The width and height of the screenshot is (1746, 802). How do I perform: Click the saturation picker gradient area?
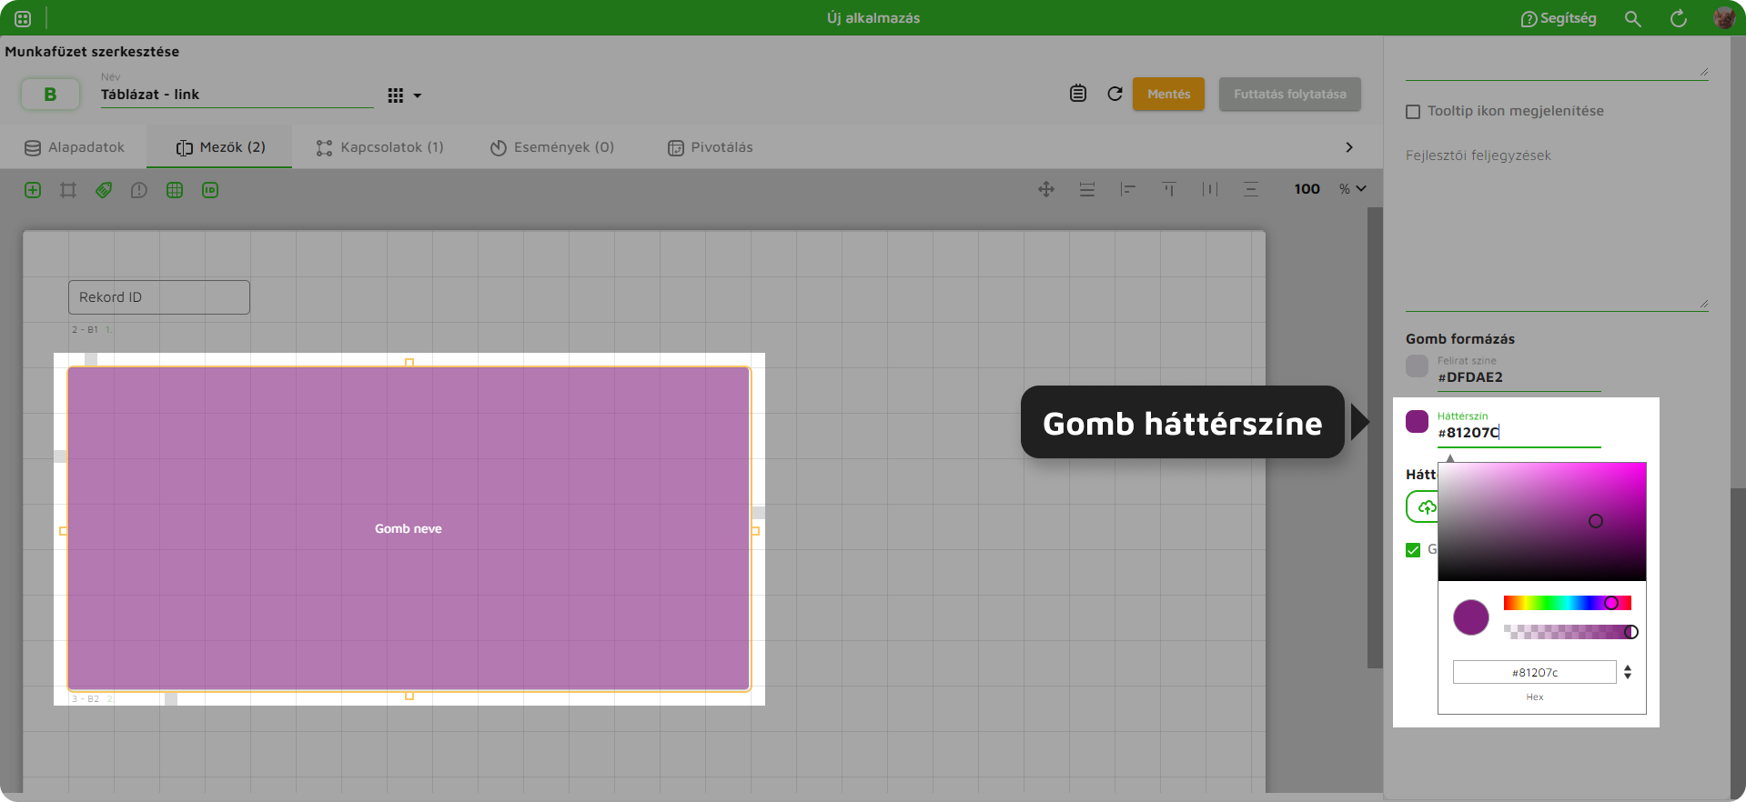[x=1542, y=522]
